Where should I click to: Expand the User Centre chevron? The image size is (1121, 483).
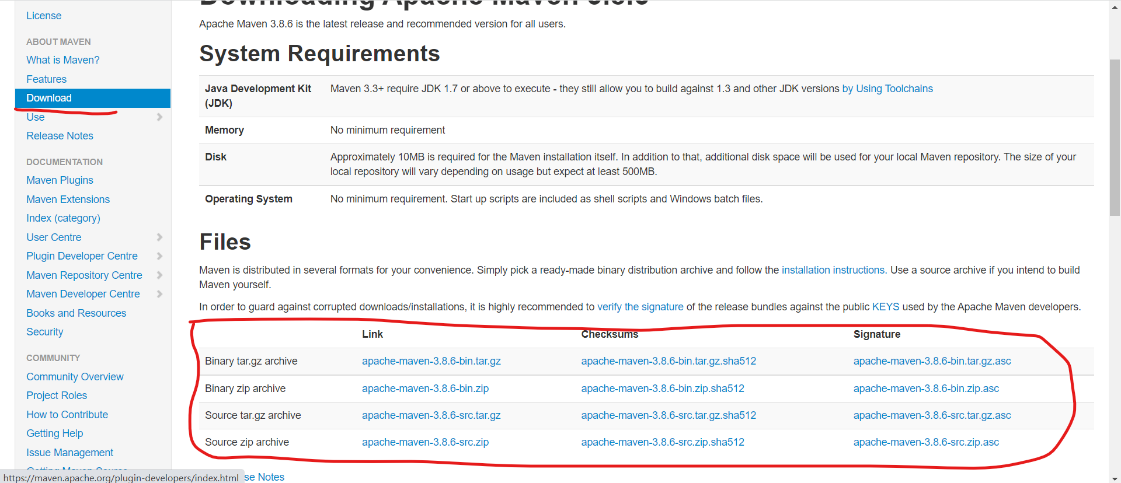point(159,237)
